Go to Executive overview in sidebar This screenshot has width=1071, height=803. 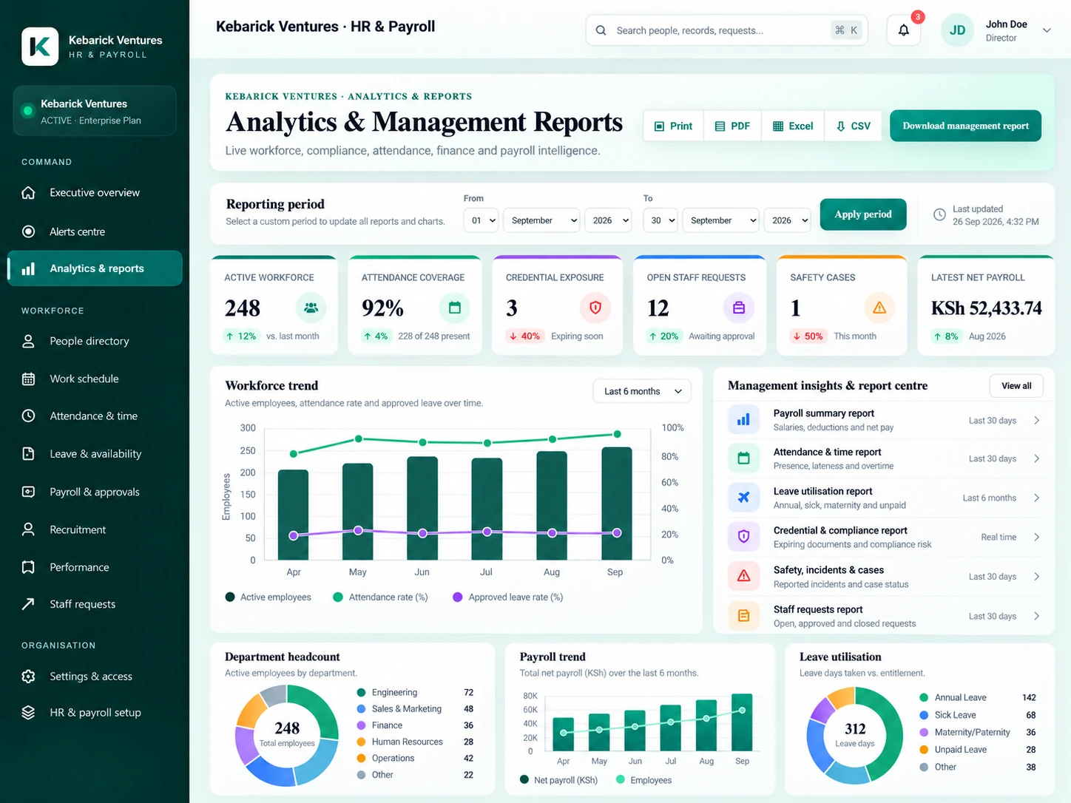pos(95,193)
